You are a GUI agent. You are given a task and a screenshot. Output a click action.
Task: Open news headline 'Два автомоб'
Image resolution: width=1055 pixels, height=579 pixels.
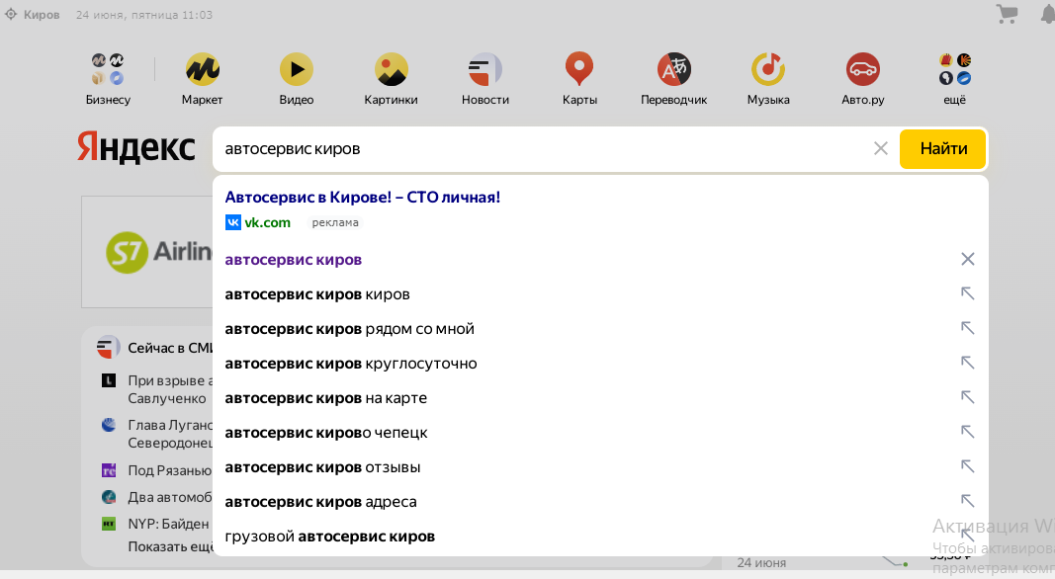click(169, 497)
